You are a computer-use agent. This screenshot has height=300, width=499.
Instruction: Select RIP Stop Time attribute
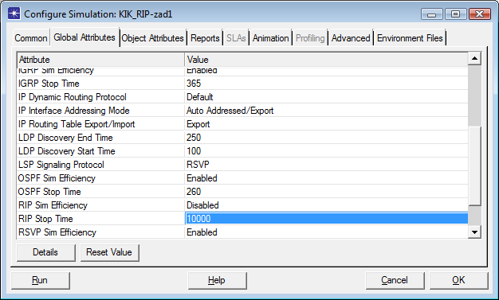click(100, 219)
